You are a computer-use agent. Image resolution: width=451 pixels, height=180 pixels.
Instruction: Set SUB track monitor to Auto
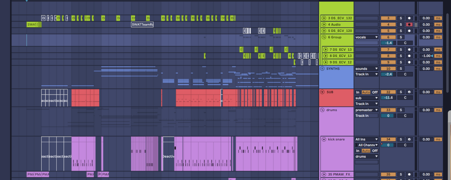(366, 92)
